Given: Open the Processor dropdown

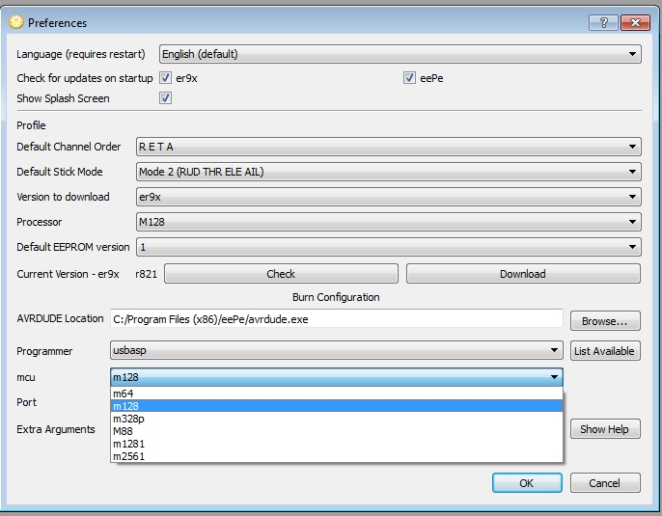Looking at the screenshot, I should point(388,222).
